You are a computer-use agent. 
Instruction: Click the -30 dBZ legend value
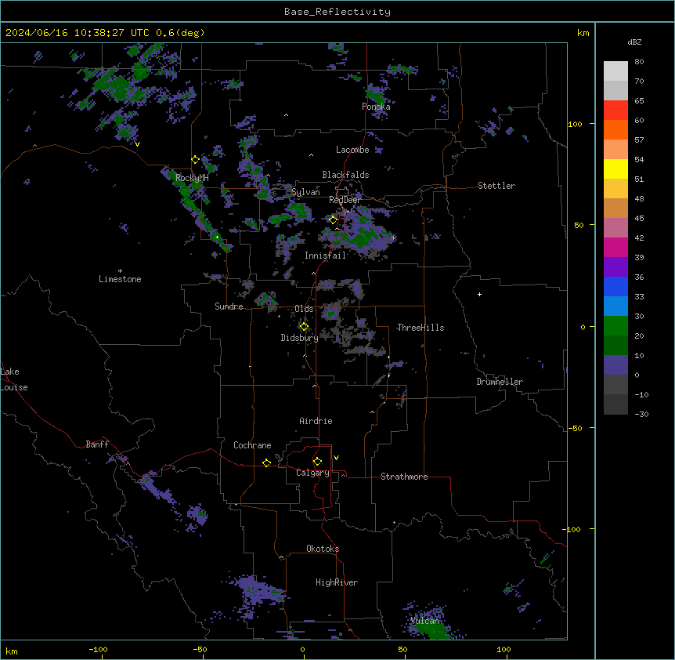pos(641,415)
